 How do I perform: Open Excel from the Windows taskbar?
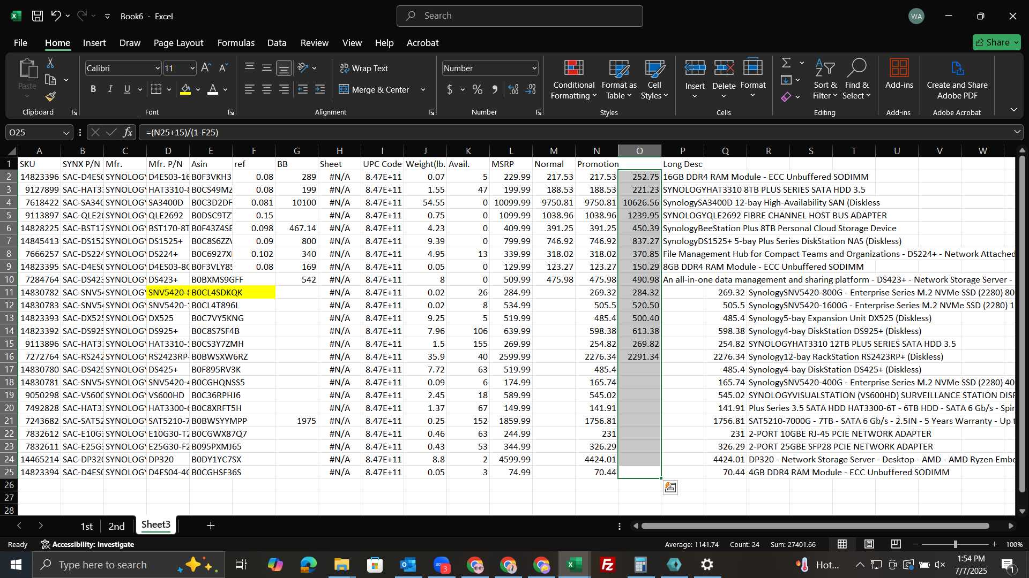(x=575, y=565)
